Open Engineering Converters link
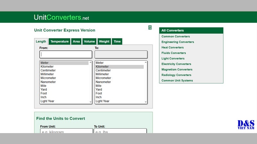Viewport: 257px width, 144px height. click(178, 42)
